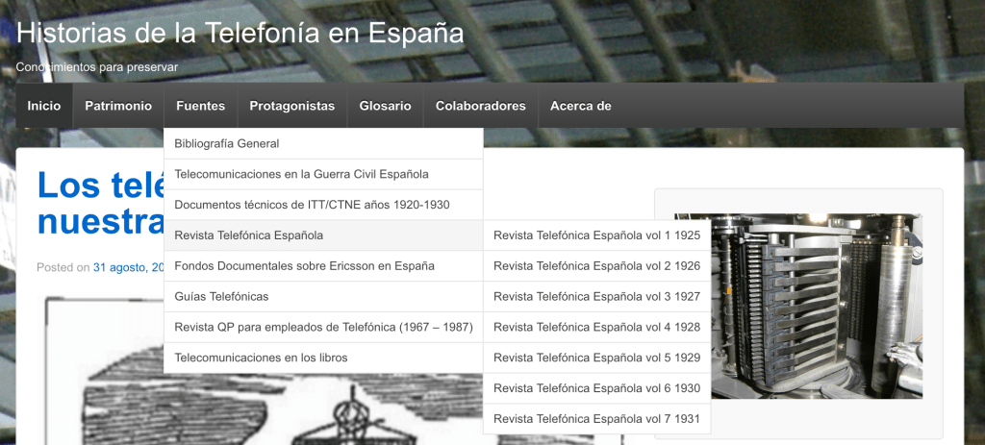Viewport: 985px width, 445px height.
Task: Open Fondos Documentales sobre Ericsson en España
Action: tap(304, 265)
